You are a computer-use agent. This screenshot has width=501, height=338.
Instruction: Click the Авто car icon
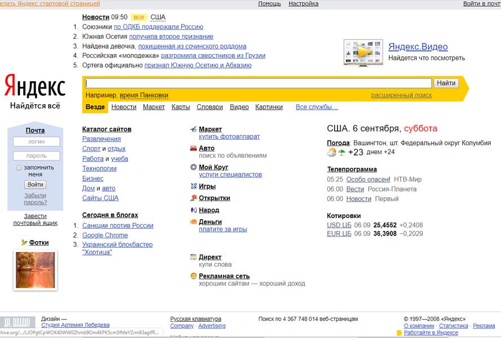(193, 149)
